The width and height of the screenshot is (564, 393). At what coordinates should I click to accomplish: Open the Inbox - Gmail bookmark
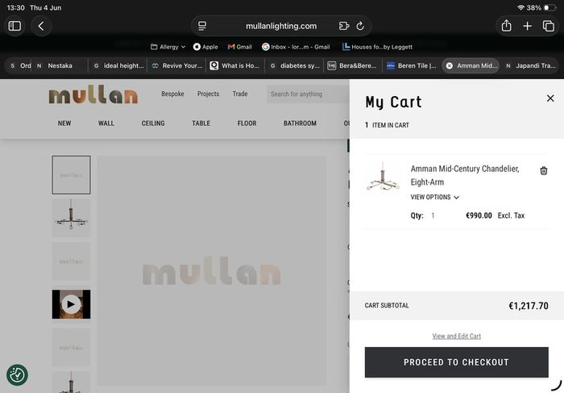point(296,47)
